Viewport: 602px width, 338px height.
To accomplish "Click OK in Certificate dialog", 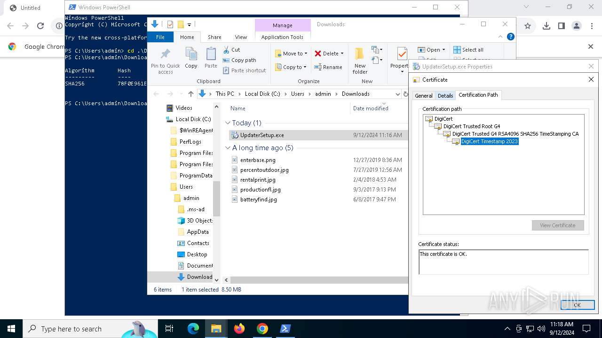I will click(x=577, y=305).
